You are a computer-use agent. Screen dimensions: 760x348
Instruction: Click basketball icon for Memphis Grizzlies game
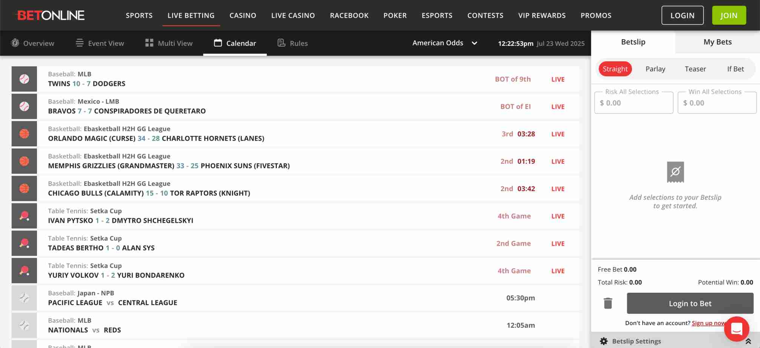pyautogui.click(x=24, y=161)
